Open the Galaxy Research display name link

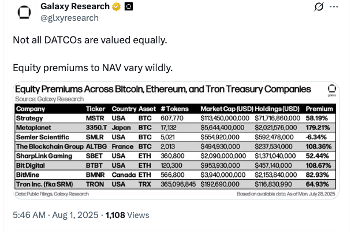(75, 6)
